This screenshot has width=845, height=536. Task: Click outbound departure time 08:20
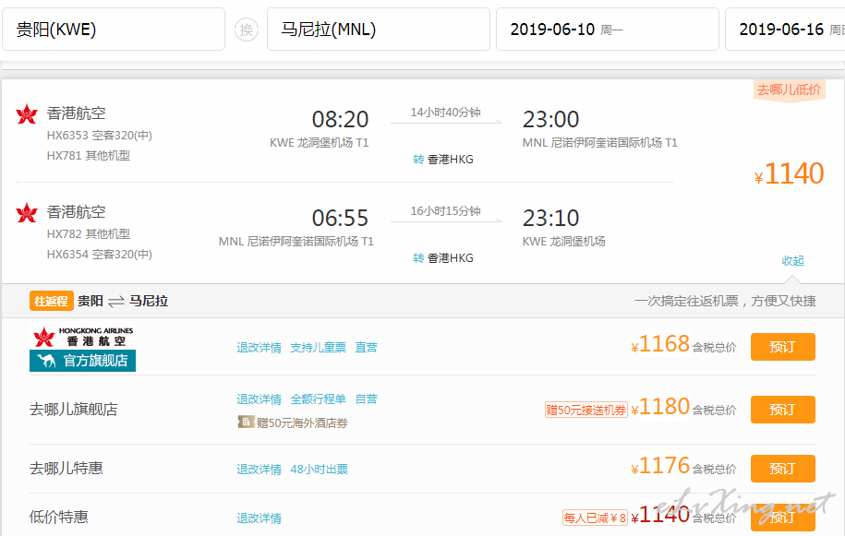tap(340, 120)
